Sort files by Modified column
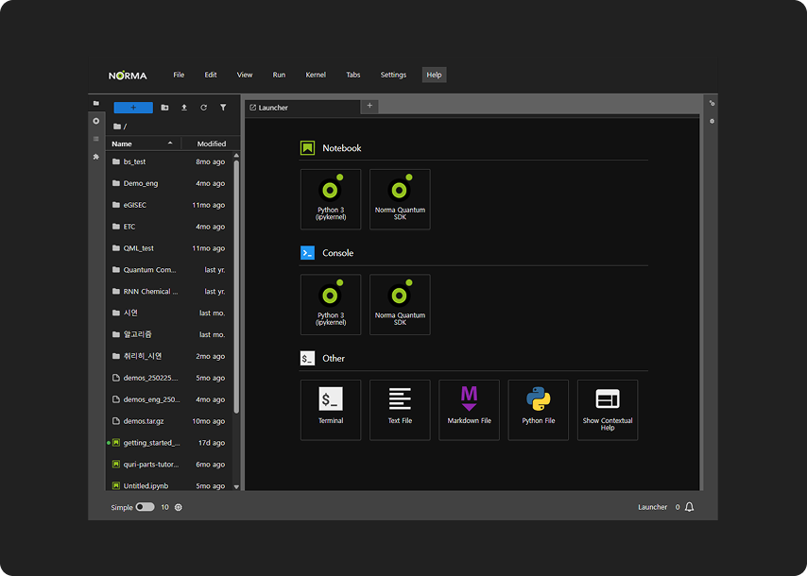The width and height of the screenshot is (807, 576). point(211,144)
